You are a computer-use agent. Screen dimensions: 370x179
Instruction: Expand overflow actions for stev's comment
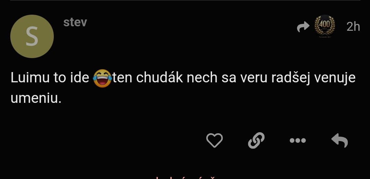pyautogui.click(x=298, y=140)
